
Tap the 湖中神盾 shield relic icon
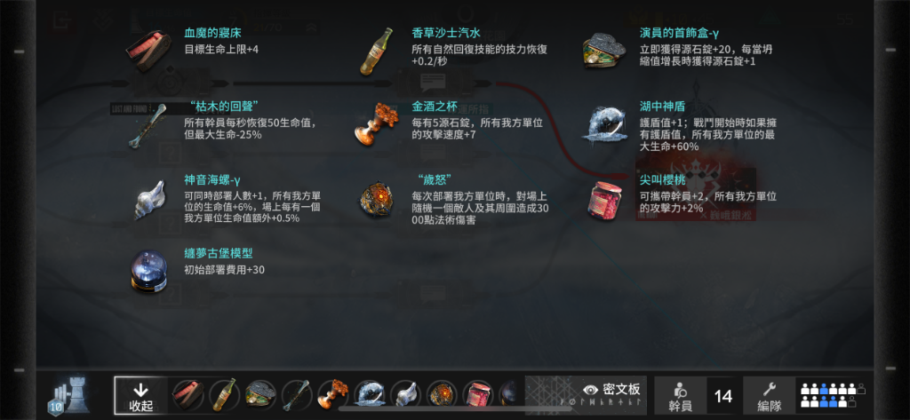604,123
